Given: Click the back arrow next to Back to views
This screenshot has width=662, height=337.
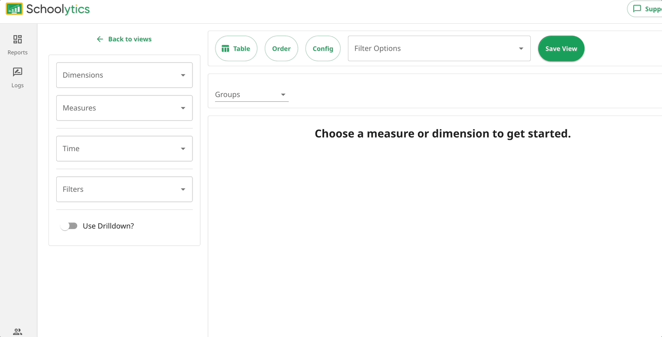Looking at the screenshot, I should point(100,39).
